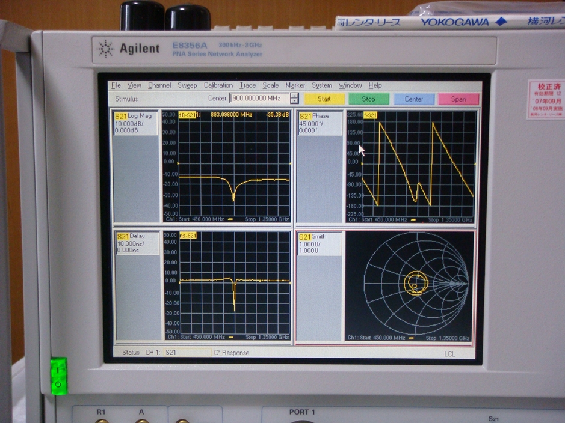565x423 pixels.
Task: Open the Marker menu
Action: click(295, 85)
